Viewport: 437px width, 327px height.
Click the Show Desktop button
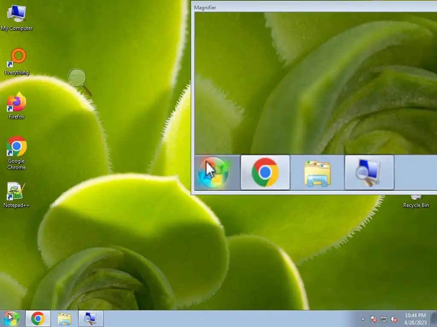pos(434,318)
